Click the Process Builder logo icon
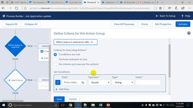The width and height of the screenshot is (193, 108). click(4, 16)
